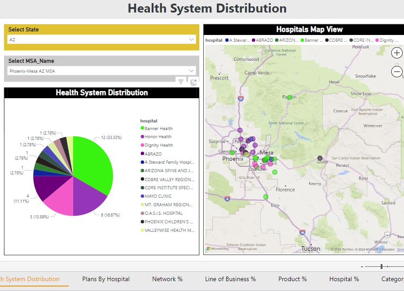Viewport: 404px width, 291px height.
Task: Select A Stewar... in map legend
Action: [237, 40]
